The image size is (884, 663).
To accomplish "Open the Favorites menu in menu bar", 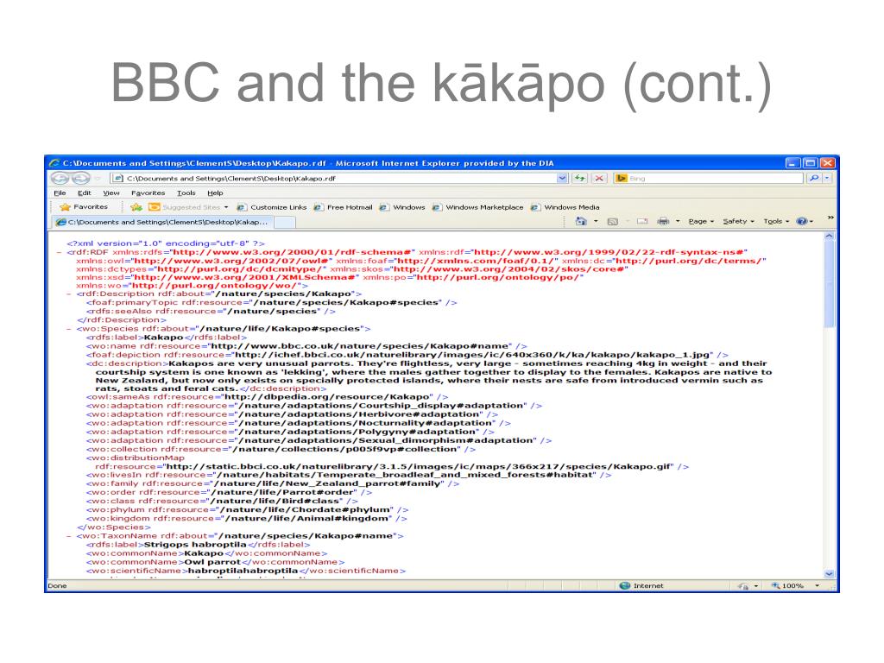I will coord(148,193).
